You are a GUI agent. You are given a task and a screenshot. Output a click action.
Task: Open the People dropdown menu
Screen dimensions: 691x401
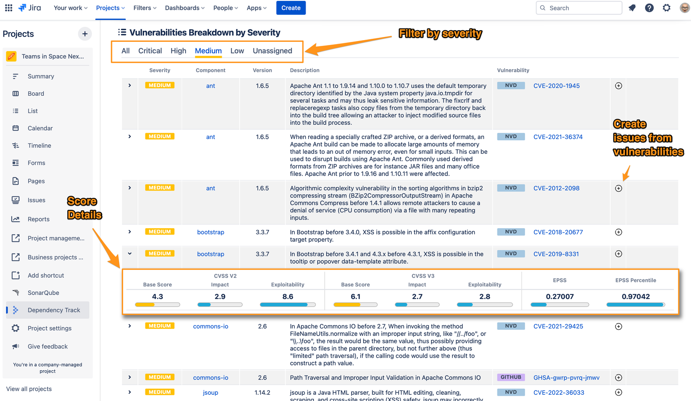pyautogui.click(x=225, y=8)
